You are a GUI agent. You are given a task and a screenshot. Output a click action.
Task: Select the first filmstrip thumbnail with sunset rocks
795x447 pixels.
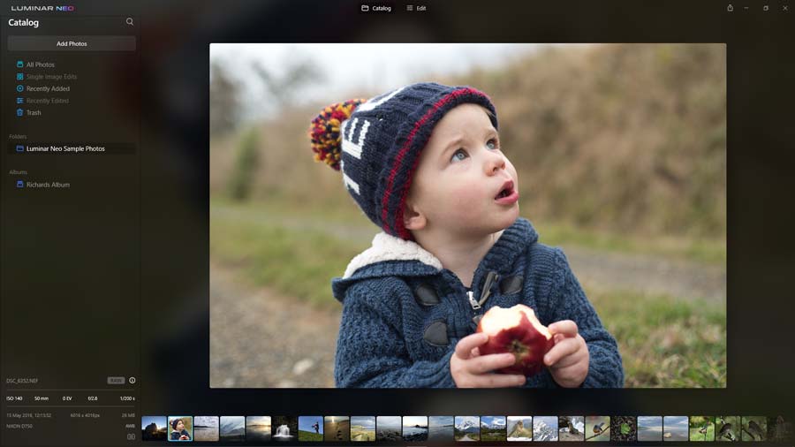tap(154, 428)
